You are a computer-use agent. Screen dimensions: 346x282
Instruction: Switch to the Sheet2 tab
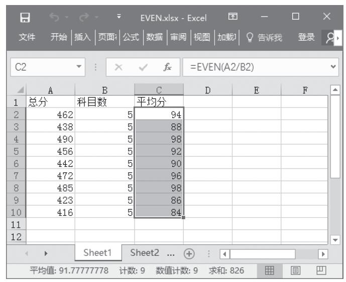tap(145, 253)
